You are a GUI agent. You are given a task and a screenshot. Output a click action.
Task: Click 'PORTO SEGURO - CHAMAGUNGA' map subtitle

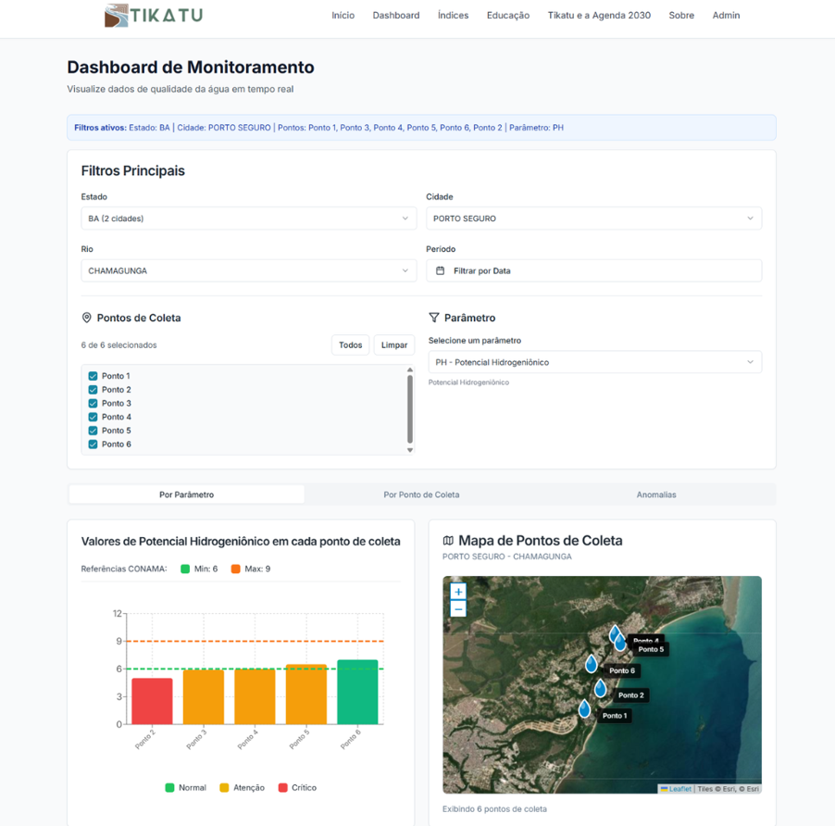click(x=507, y=557)
